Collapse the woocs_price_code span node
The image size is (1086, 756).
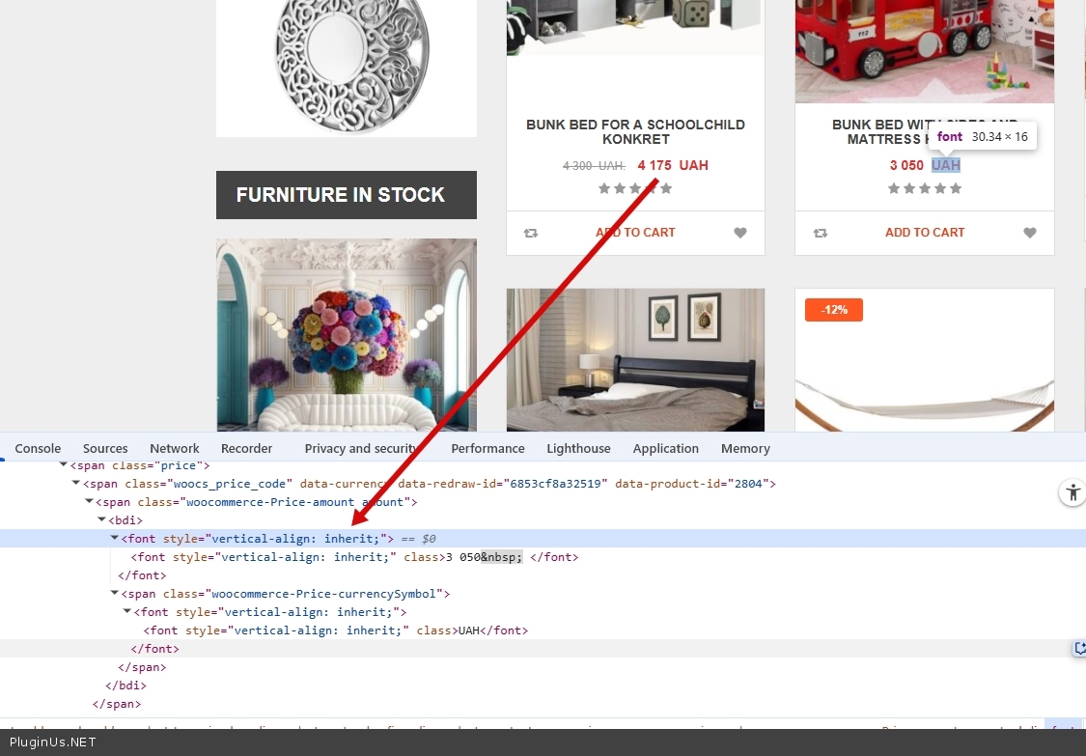click(x=77, y=484)
